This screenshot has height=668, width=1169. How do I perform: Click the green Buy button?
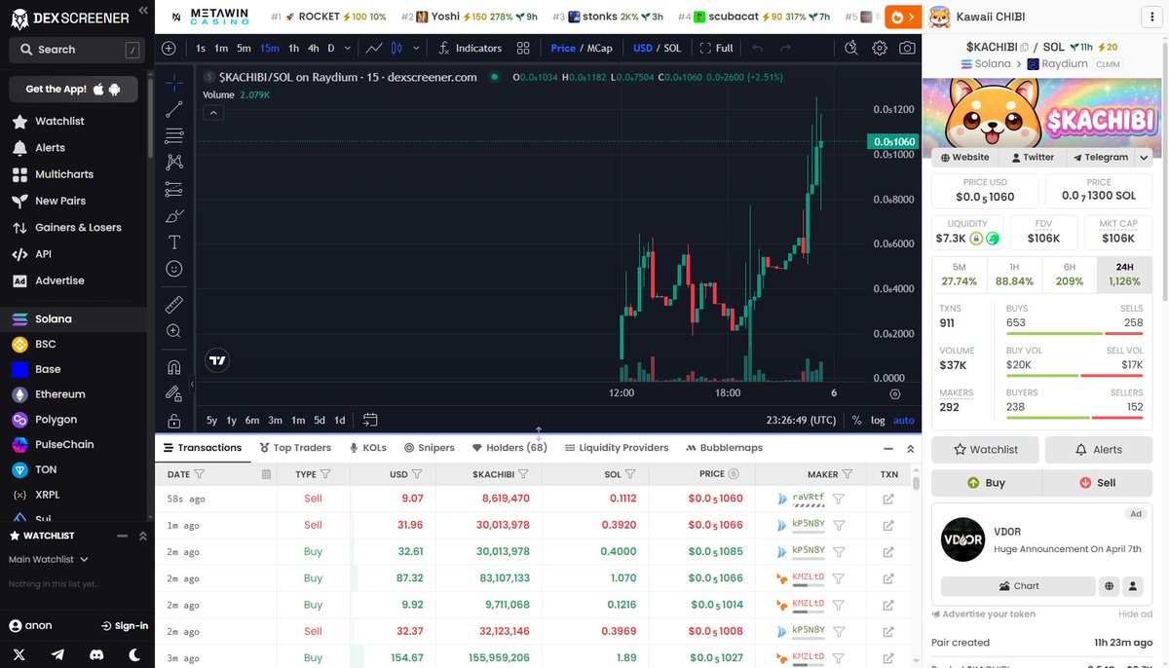coord(986,482)
